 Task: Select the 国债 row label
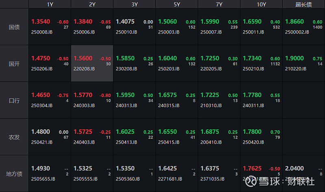(x=14, y=27)
